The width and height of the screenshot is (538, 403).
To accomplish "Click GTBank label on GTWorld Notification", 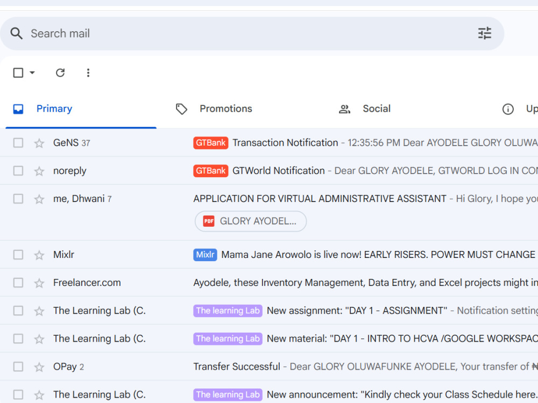I will [x=211, y=171].
